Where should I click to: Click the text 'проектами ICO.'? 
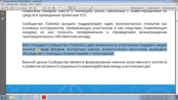74,15
